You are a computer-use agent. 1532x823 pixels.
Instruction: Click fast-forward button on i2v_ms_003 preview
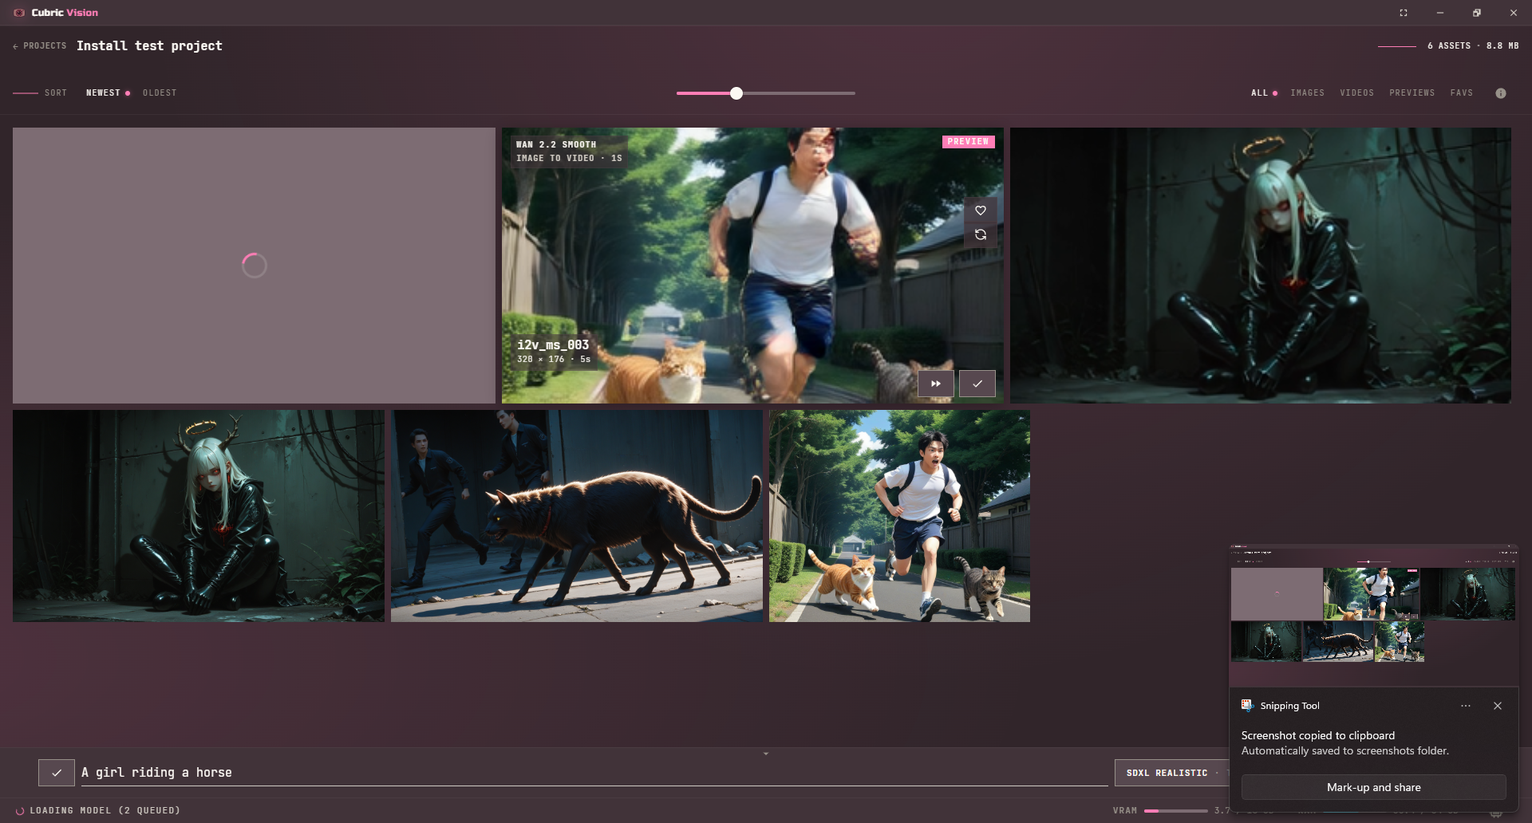[x=936, y=384]
